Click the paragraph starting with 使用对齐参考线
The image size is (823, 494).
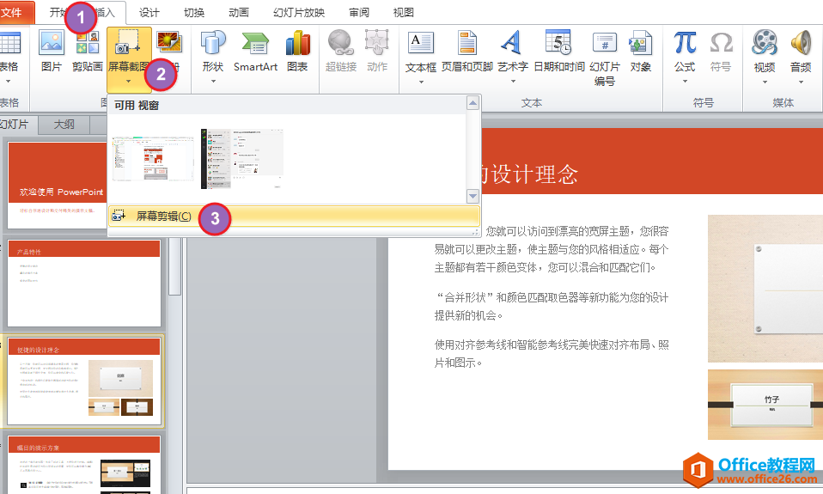click(552, 354)
